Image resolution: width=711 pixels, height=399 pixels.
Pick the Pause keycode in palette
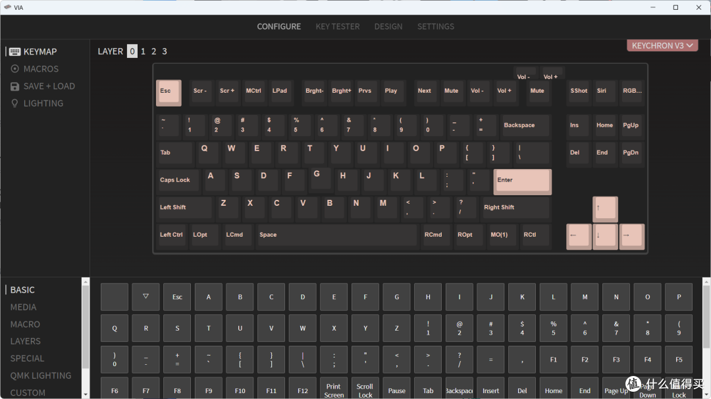click(x=396, y=388)
